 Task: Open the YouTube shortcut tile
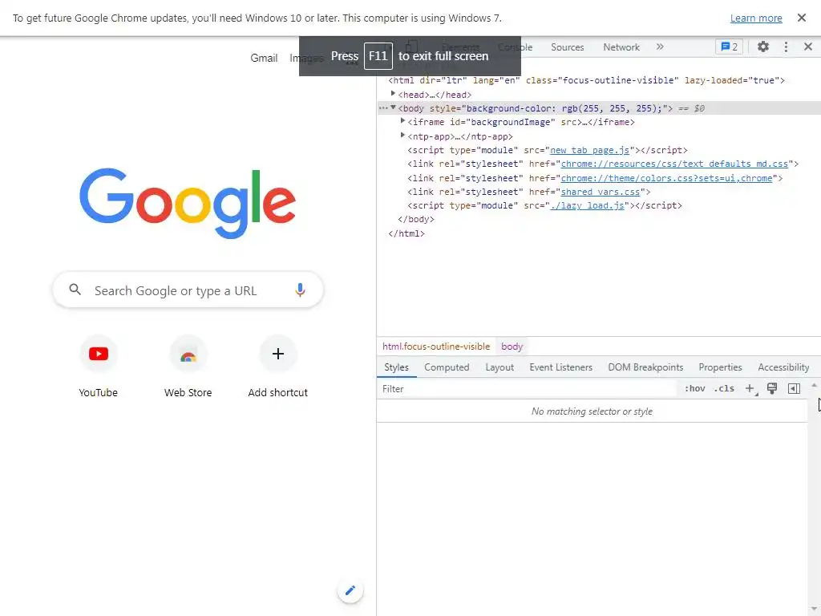98,367
